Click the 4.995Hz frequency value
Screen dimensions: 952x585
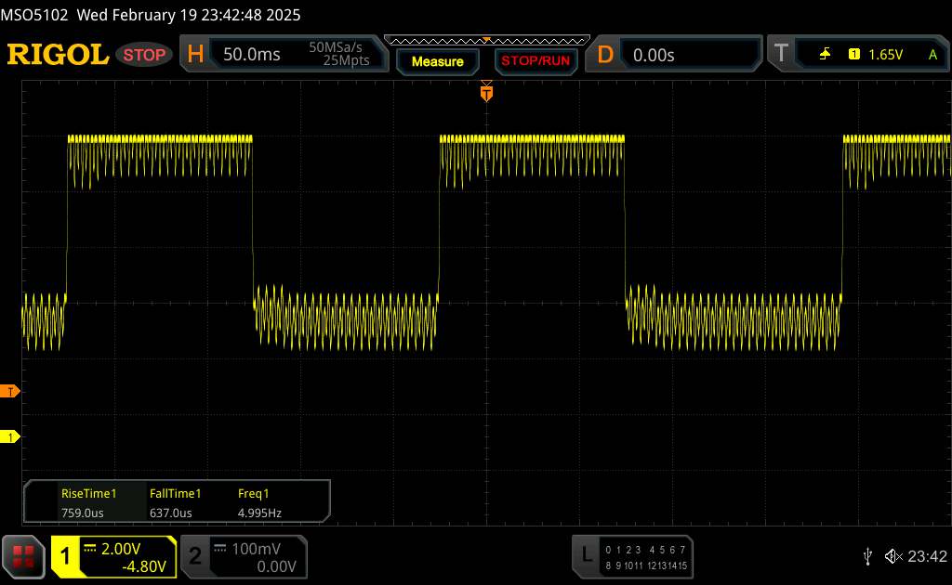[x=259, y=513]
